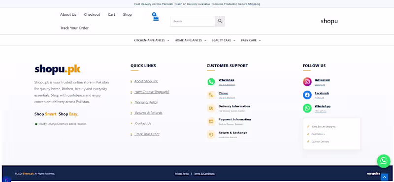Click the 'Fast Delivery' checklist text

point(318,134)
